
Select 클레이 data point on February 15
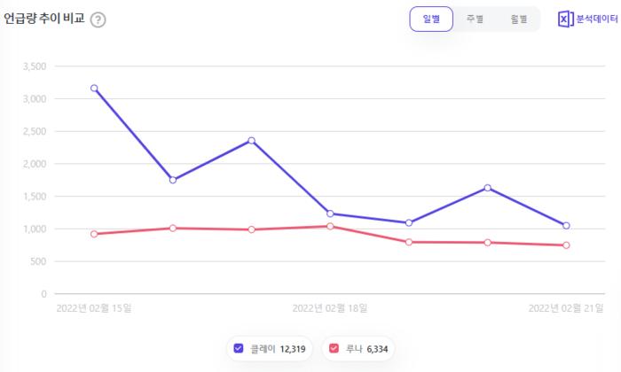[94, 89]
